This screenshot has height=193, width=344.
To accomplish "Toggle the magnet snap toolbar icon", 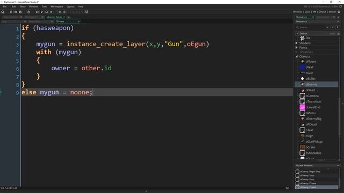I will (x=87, y=12).
